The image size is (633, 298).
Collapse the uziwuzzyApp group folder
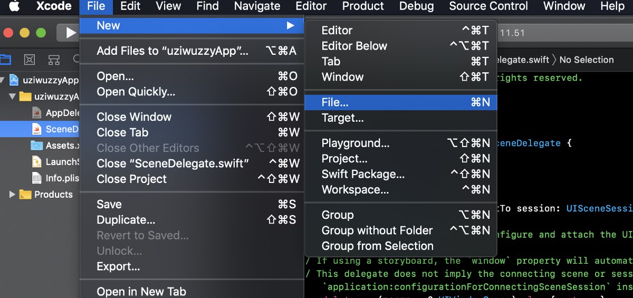click(12, 97)
